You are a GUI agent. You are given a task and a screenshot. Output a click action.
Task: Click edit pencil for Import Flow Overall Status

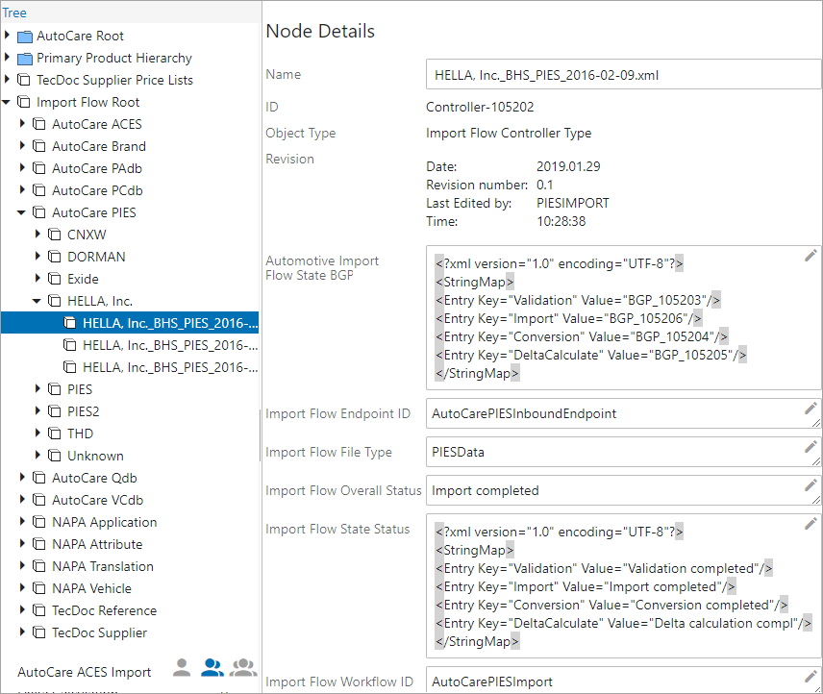coord(811,485)
